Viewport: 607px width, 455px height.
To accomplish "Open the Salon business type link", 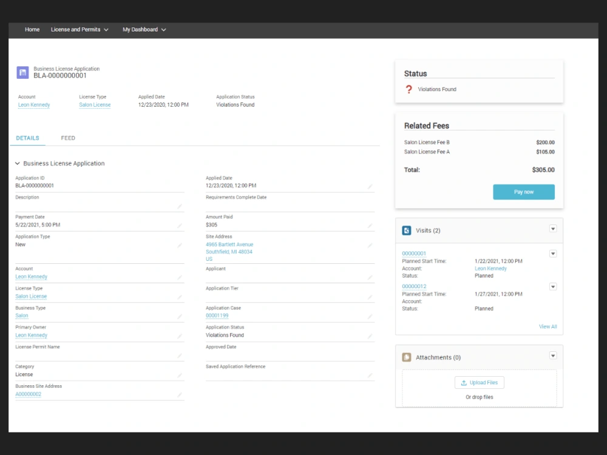I will (x=22, y=315).
